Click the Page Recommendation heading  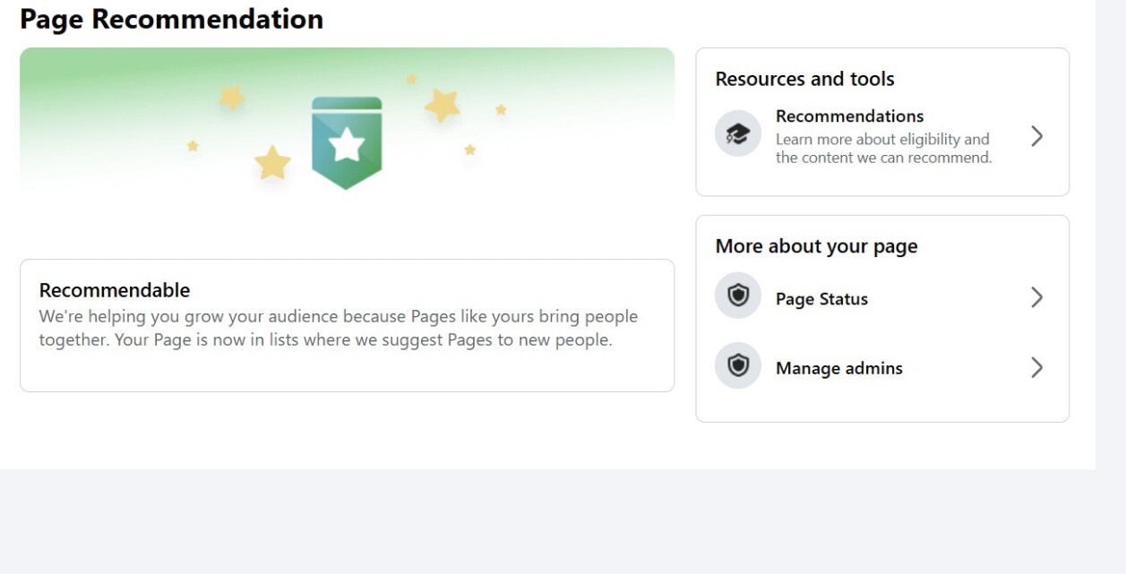pos(171,18)
